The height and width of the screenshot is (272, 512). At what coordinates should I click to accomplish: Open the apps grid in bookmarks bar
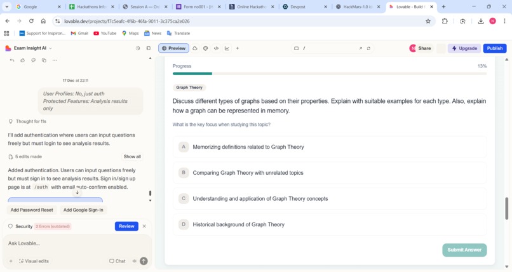click(x=6, y=33)
